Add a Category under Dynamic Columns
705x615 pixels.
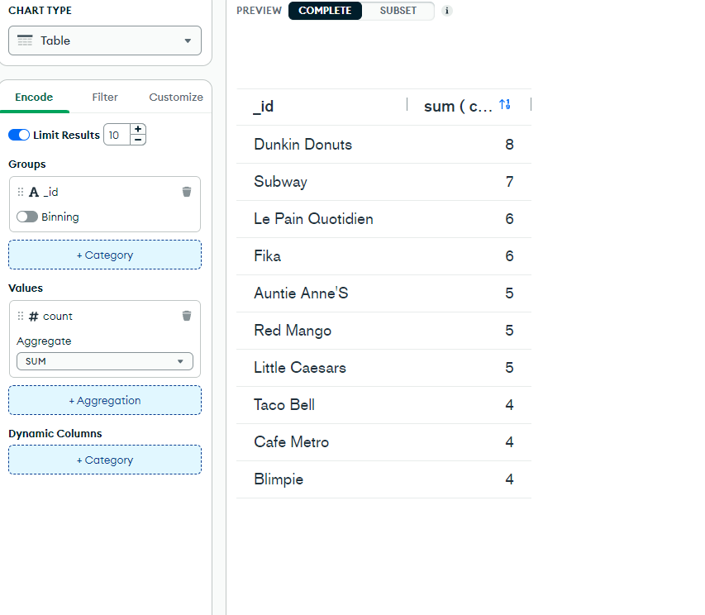(105, 460)
